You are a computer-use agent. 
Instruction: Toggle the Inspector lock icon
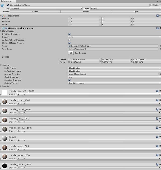coord(157,2)
